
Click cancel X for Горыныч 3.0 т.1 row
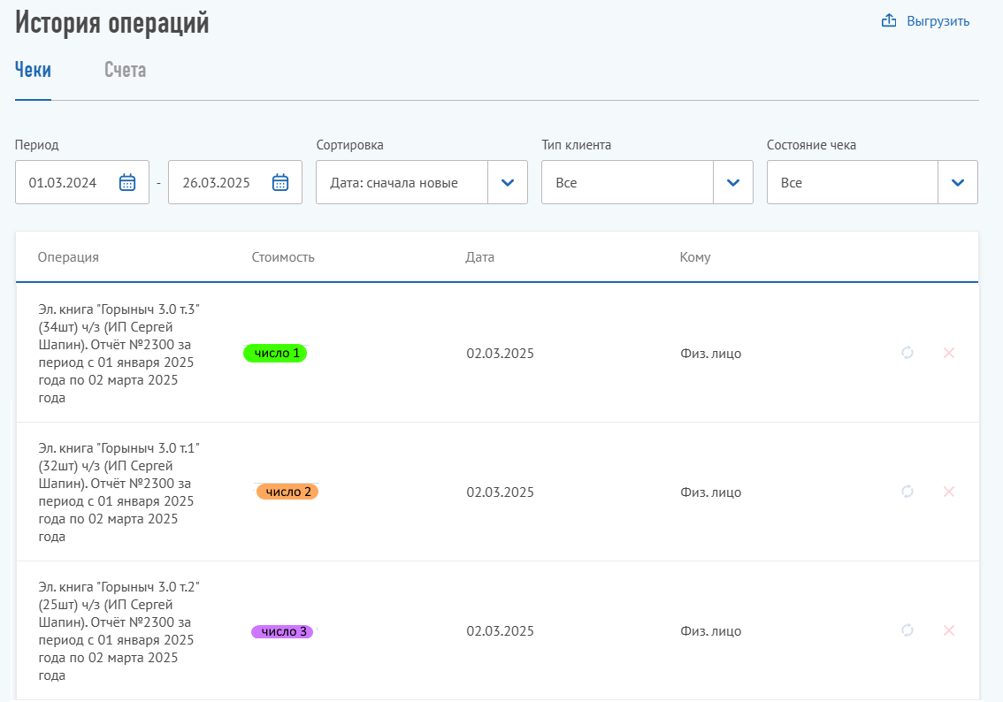point(949,492)
